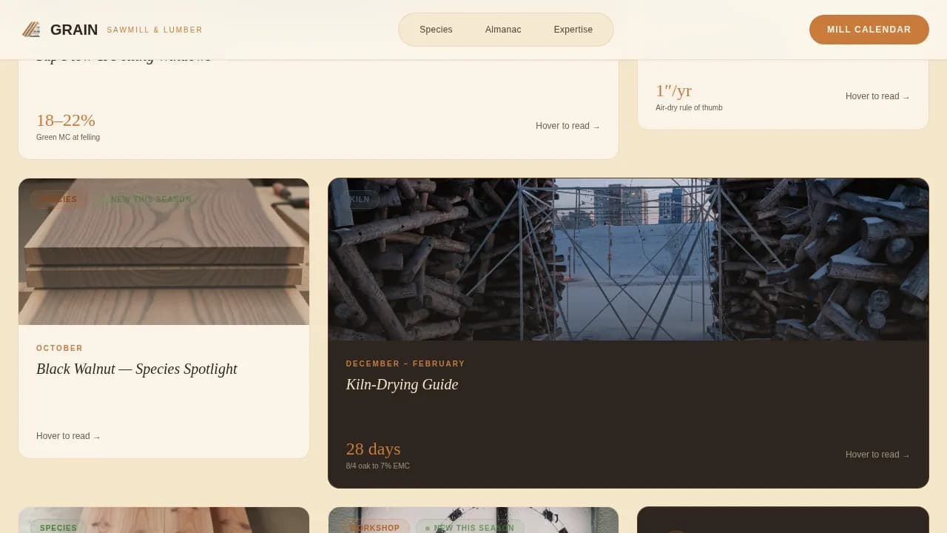Click the WORKSHOP tag badge
947x533 pixels.
click(x=374, y=528)
